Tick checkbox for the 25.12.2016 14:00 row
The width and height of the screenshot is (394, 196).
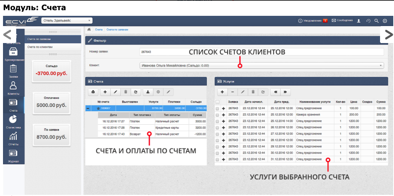pyautogui.click(x=218, y=121)
